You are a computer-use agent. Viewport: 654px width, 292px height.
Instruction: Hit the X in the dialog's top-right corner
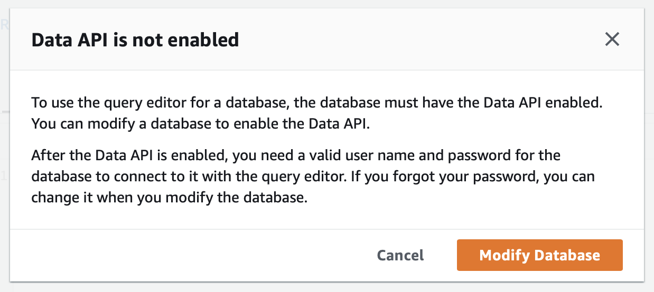click(612, 40)
